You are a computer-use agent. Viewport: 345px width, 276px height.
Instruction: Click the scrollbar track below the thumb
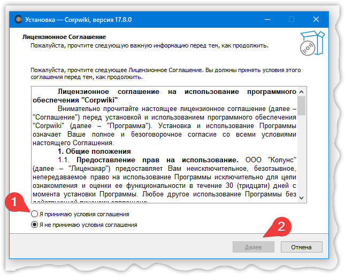tap(302, 160)
